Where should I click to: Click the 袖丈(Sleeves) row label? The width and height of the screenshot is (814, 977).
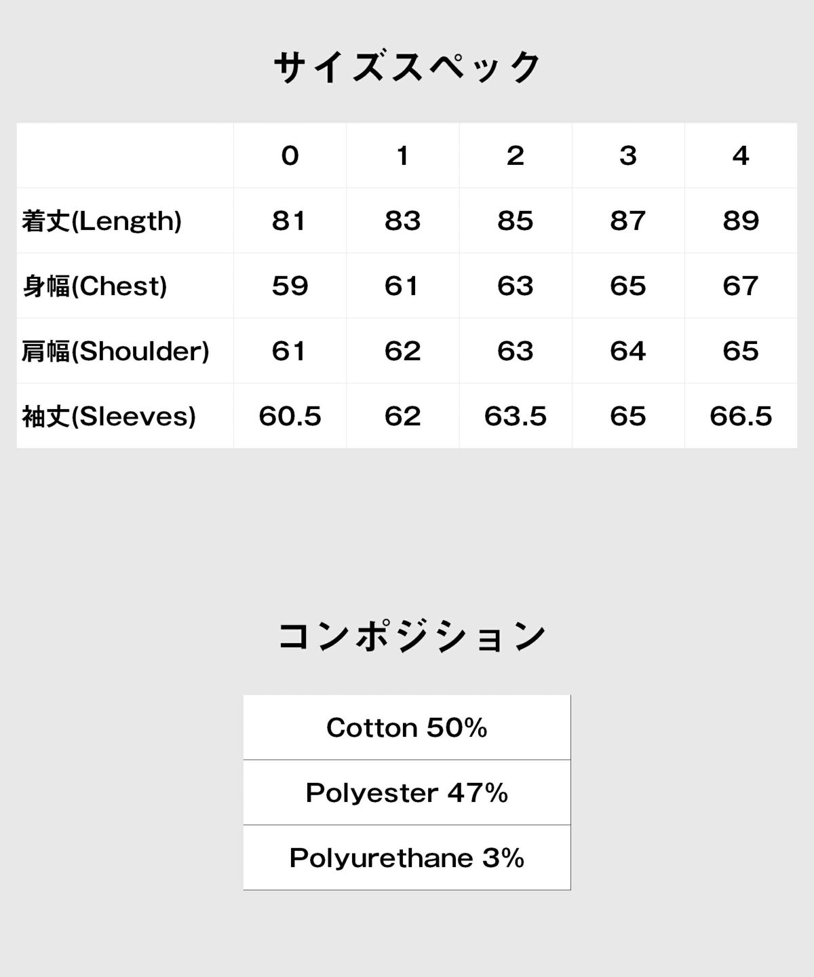click(109, 416)
